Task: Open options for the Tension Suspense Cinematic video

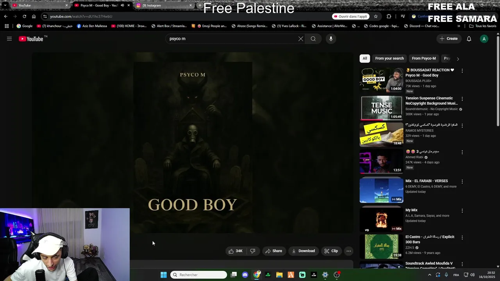Action: coord(462,99)
